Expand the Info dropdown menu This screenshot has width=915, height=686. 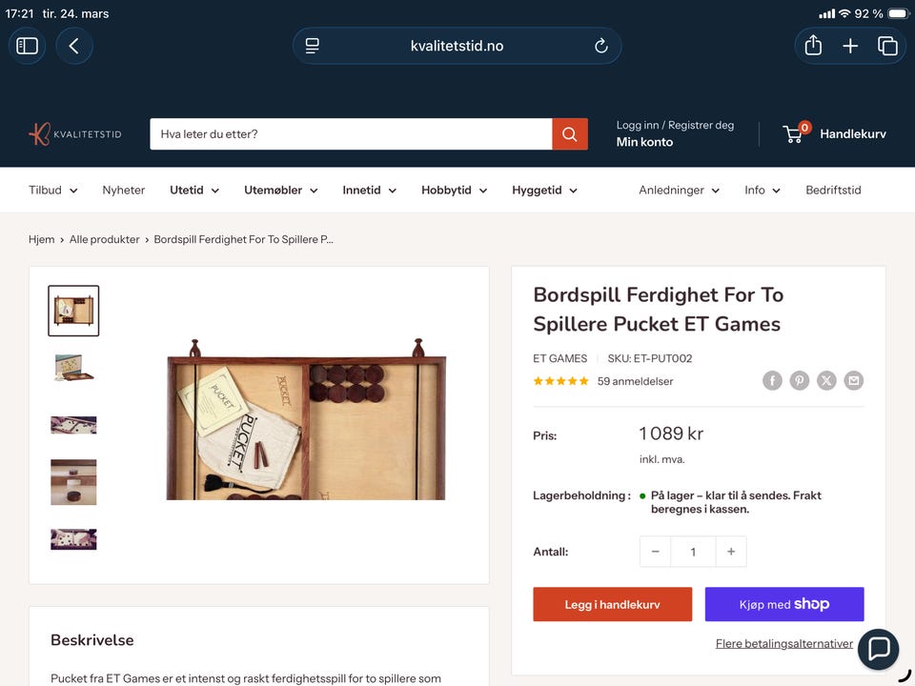(762, 191)
